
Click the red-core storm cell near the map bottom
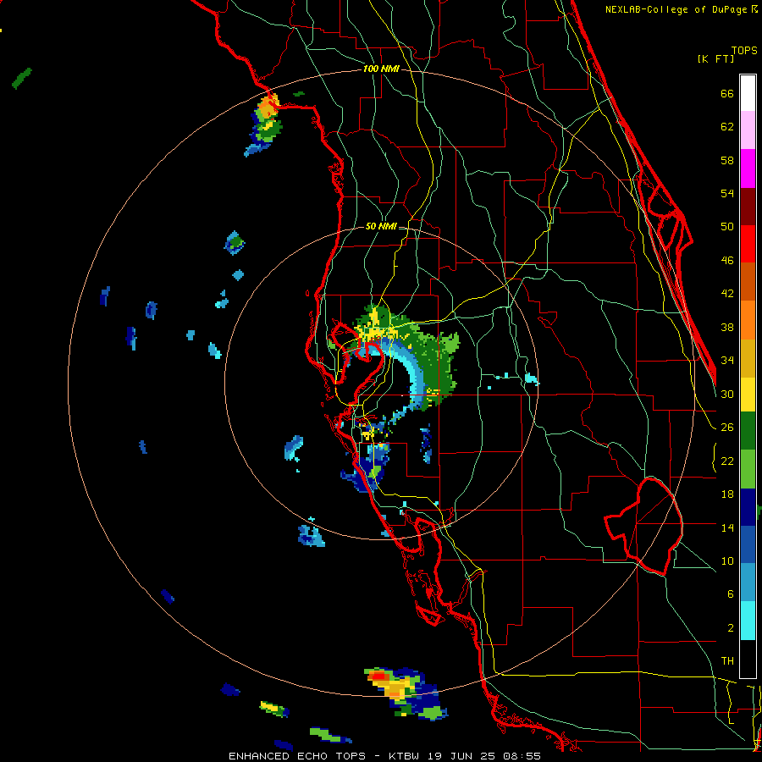coord(406,693)
